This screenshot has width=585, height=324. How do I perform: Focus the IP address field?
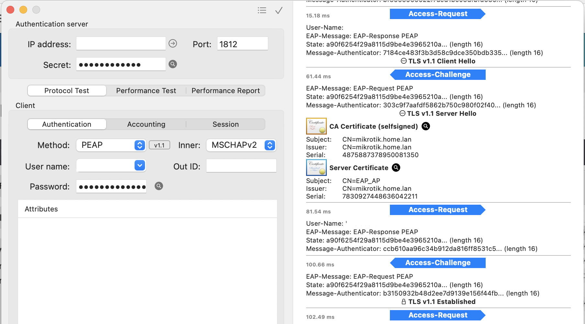(121, 43)
